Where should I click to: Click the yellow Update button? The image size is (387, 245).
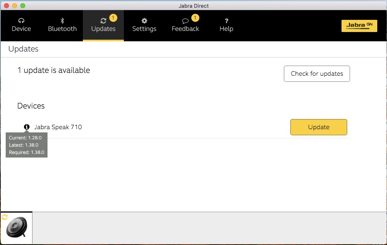[319, 127]
